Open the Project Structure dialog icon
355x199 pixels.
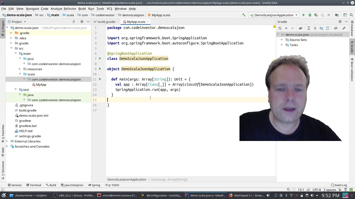[337, 15]
